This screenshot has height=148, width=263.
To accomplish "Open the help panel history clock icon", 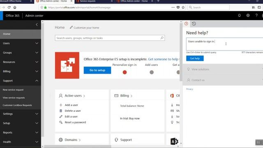I will (x=194, y=24).
